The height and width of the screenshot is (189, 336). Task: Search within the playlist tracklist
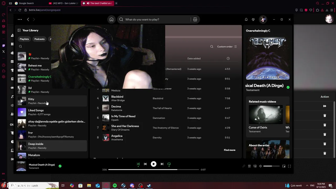[212, 46]
